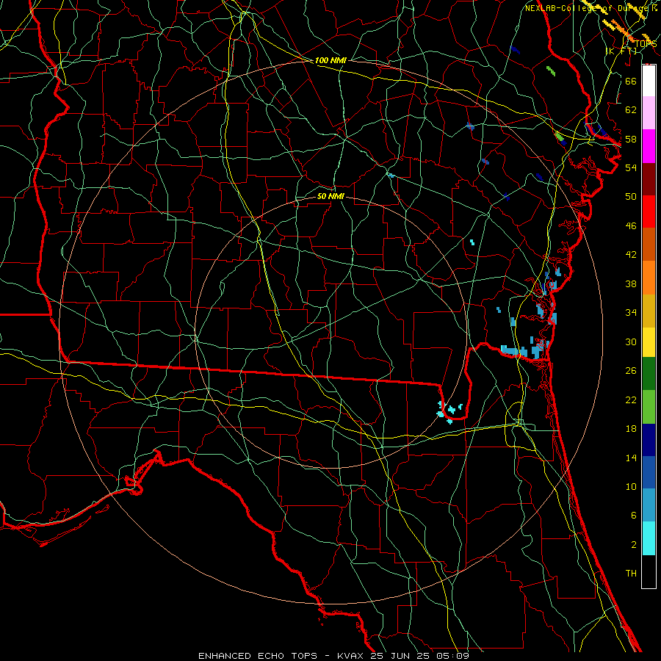Screen dimensions: 661x661
Task: Click the legend value "38"
Action: 631,283
